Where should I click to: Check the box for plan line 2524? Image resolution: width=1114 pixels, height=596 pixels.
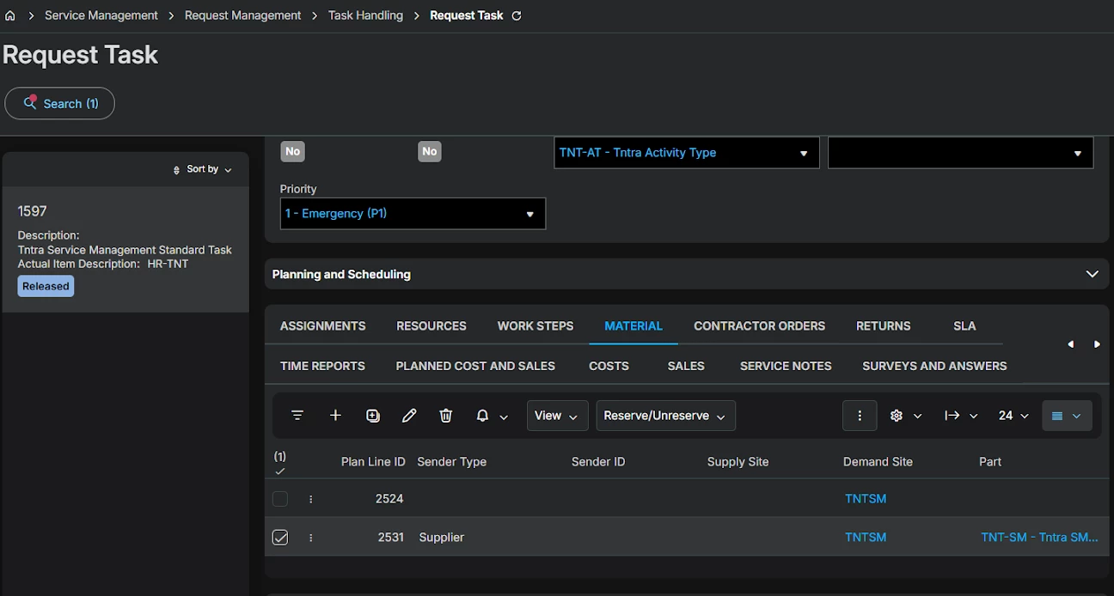[280, 499]
